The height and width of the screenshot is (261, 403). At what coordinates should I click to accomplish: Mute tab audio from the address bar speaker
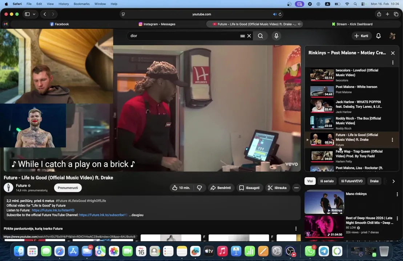274,14
